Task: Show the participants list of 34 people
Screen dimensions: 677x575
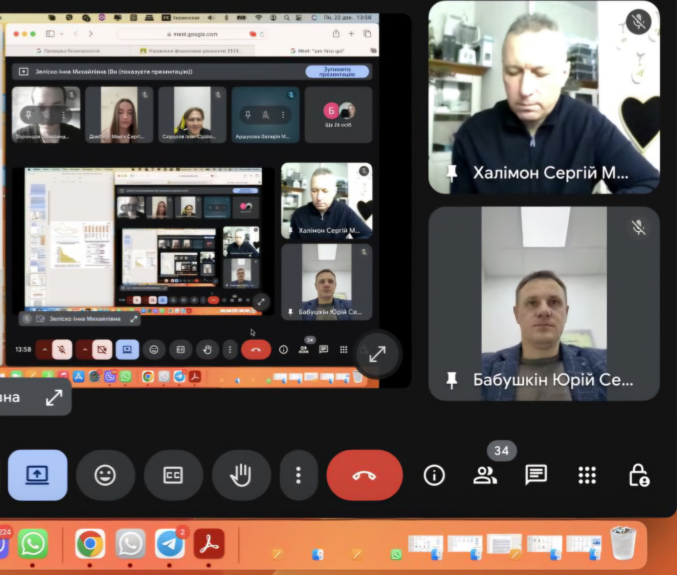Action: coord(485,475)
